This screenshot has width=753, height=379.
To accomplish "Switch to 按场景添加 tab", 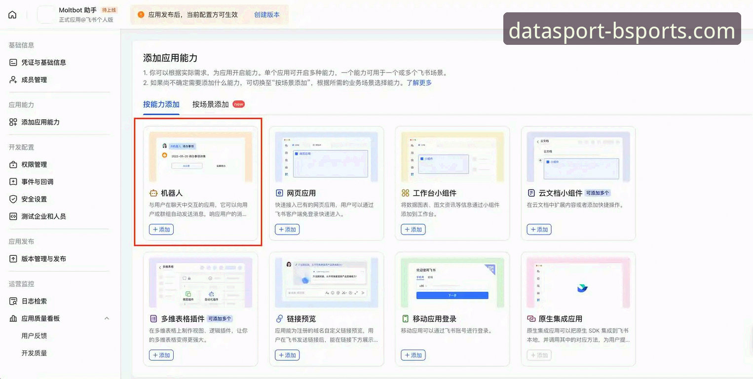I will point(211,104).
